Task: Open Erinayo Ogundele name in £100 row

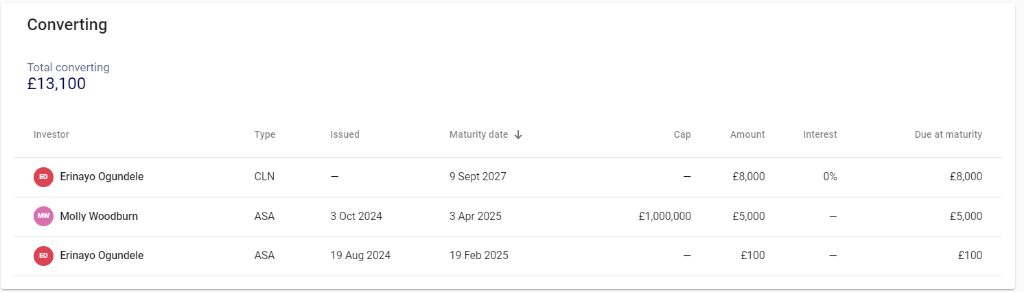Action: tap(102, 256)
